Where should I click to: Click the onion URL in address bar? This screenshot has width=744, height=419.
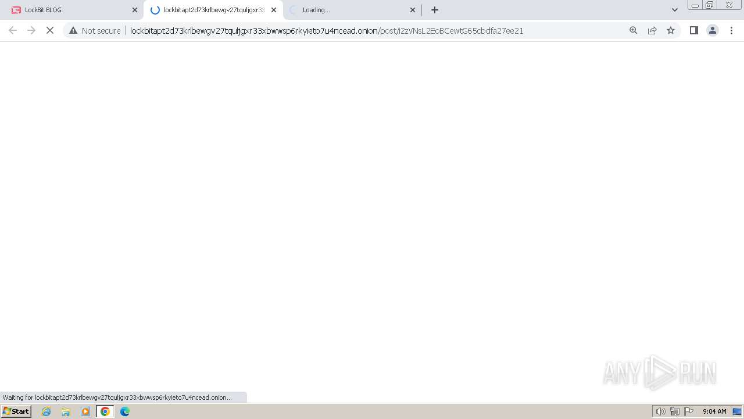[327, 31]
